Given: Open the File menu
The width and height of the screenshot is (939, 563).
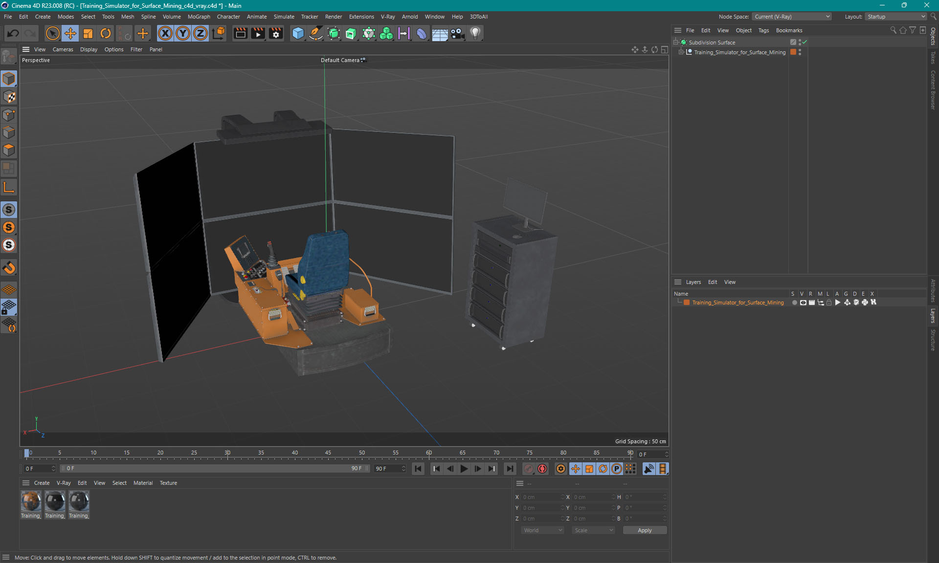Looking at the screenshot, I should [x=8, y=17].
